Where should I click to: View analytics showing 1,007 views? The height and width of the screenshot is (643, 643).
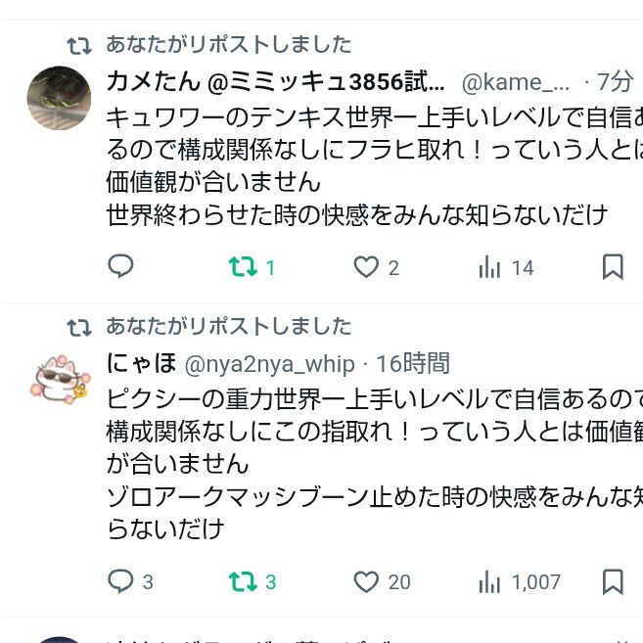[x=519, y=581]
